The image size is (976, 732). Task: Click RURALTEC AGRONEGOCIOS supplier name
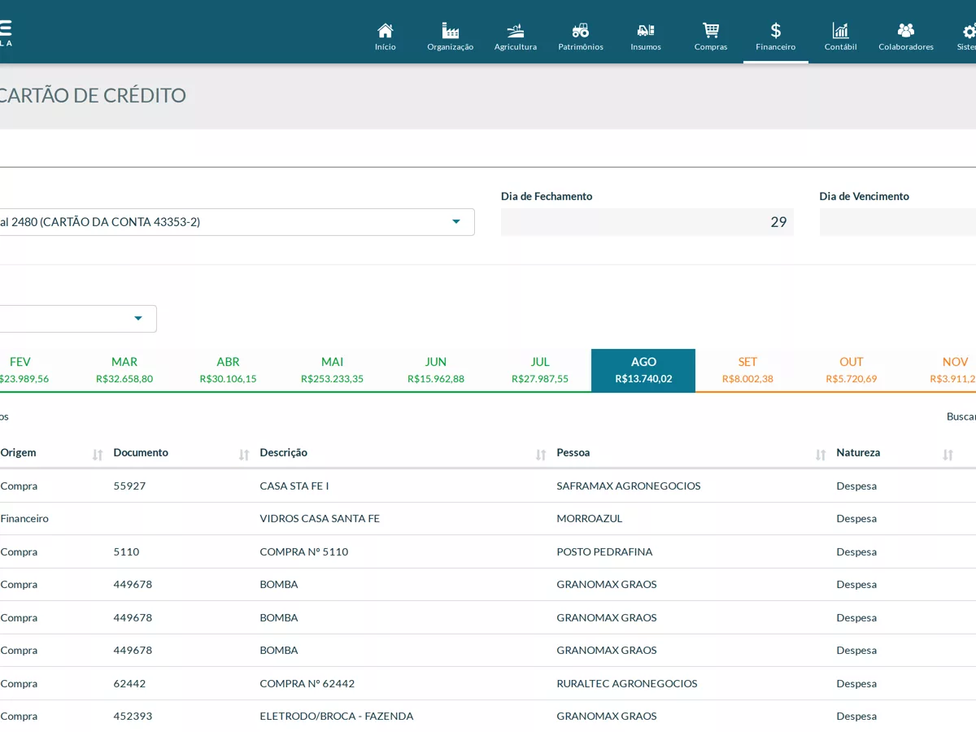[x=627, y=683]
